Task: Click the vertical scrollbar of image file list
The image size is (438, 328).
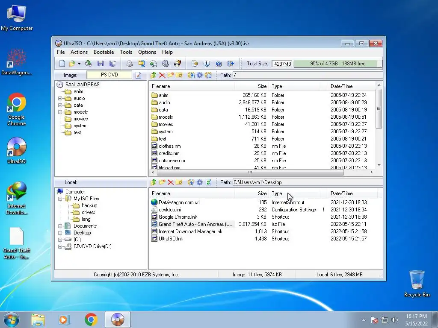Action: pyautogui.click(x=379, y=108)
